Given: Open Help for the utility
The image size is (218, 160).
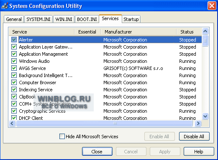Looking at the screenshot, I should (199, 152).
